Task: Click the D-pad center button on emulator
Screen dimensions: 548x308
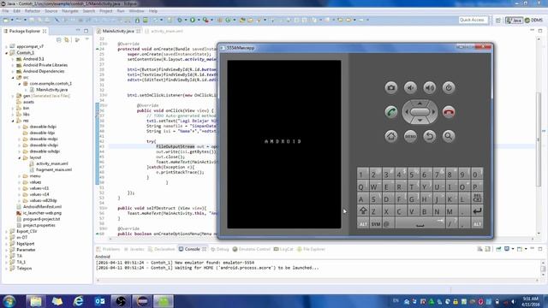Action: 420,112
